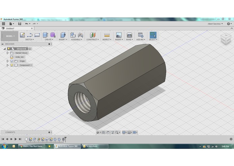Select the Pan hand tool
This screenshot has width=234, height=166.
coord(108,132)
